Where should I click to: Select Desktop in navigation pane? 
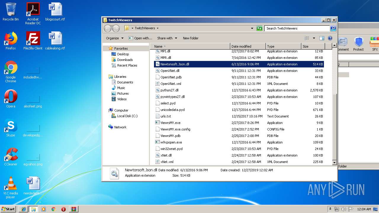pos(123,54)
